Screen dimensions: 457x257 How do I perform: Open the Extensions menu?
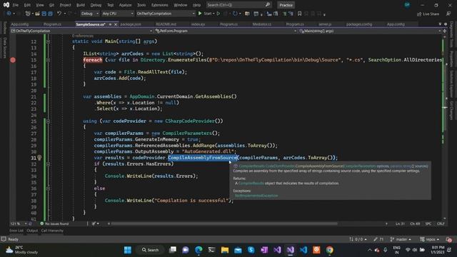(x=160, y=5)
